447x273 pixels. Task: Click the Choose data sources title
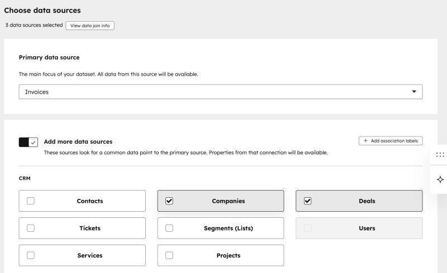click(42, 11)
